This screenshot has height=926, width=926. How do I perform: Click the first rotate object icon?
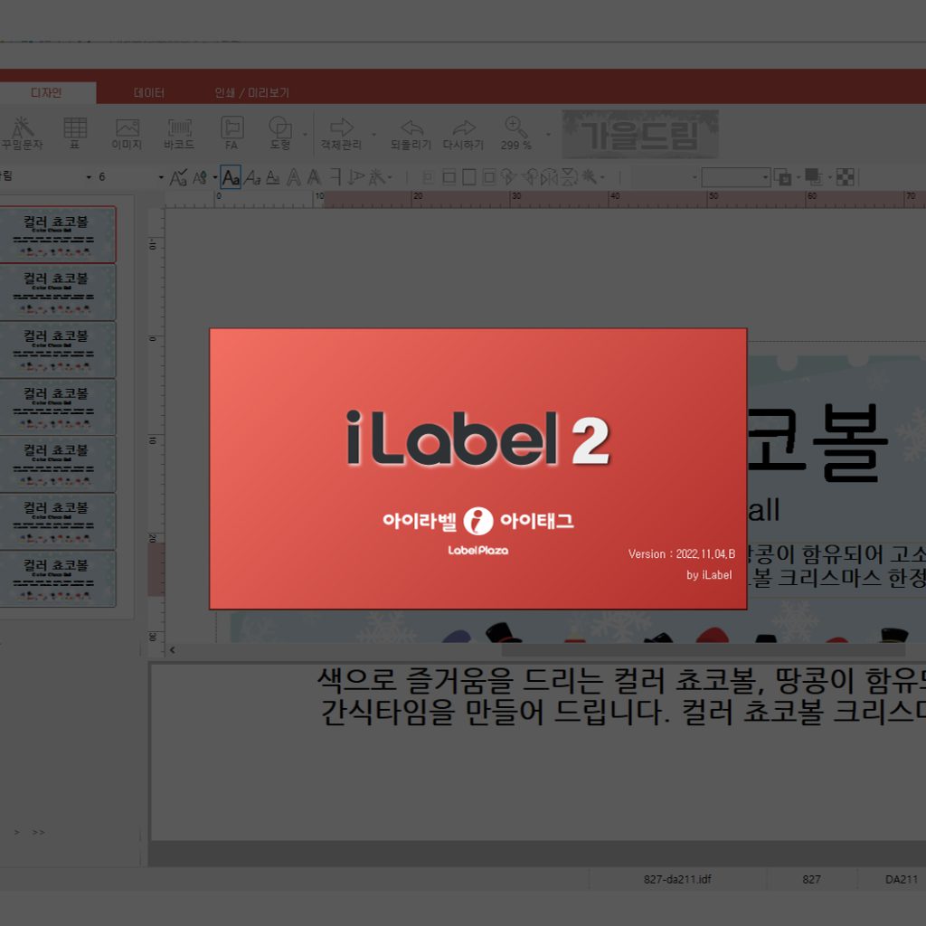507,177
